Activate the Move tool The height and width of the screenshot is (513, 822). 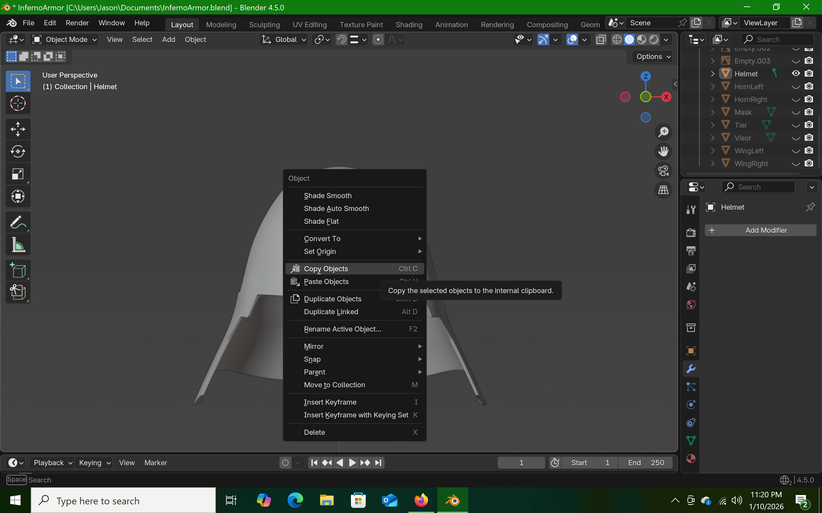[18, 129]
